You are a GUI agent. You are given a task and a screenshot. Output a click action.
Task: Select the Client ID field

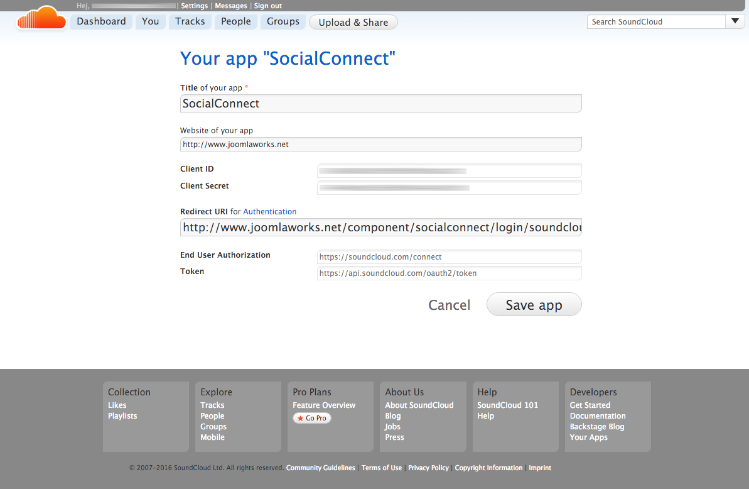450,170
